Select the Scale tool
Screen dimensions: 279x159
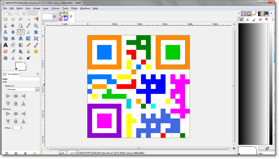(5, 39)
